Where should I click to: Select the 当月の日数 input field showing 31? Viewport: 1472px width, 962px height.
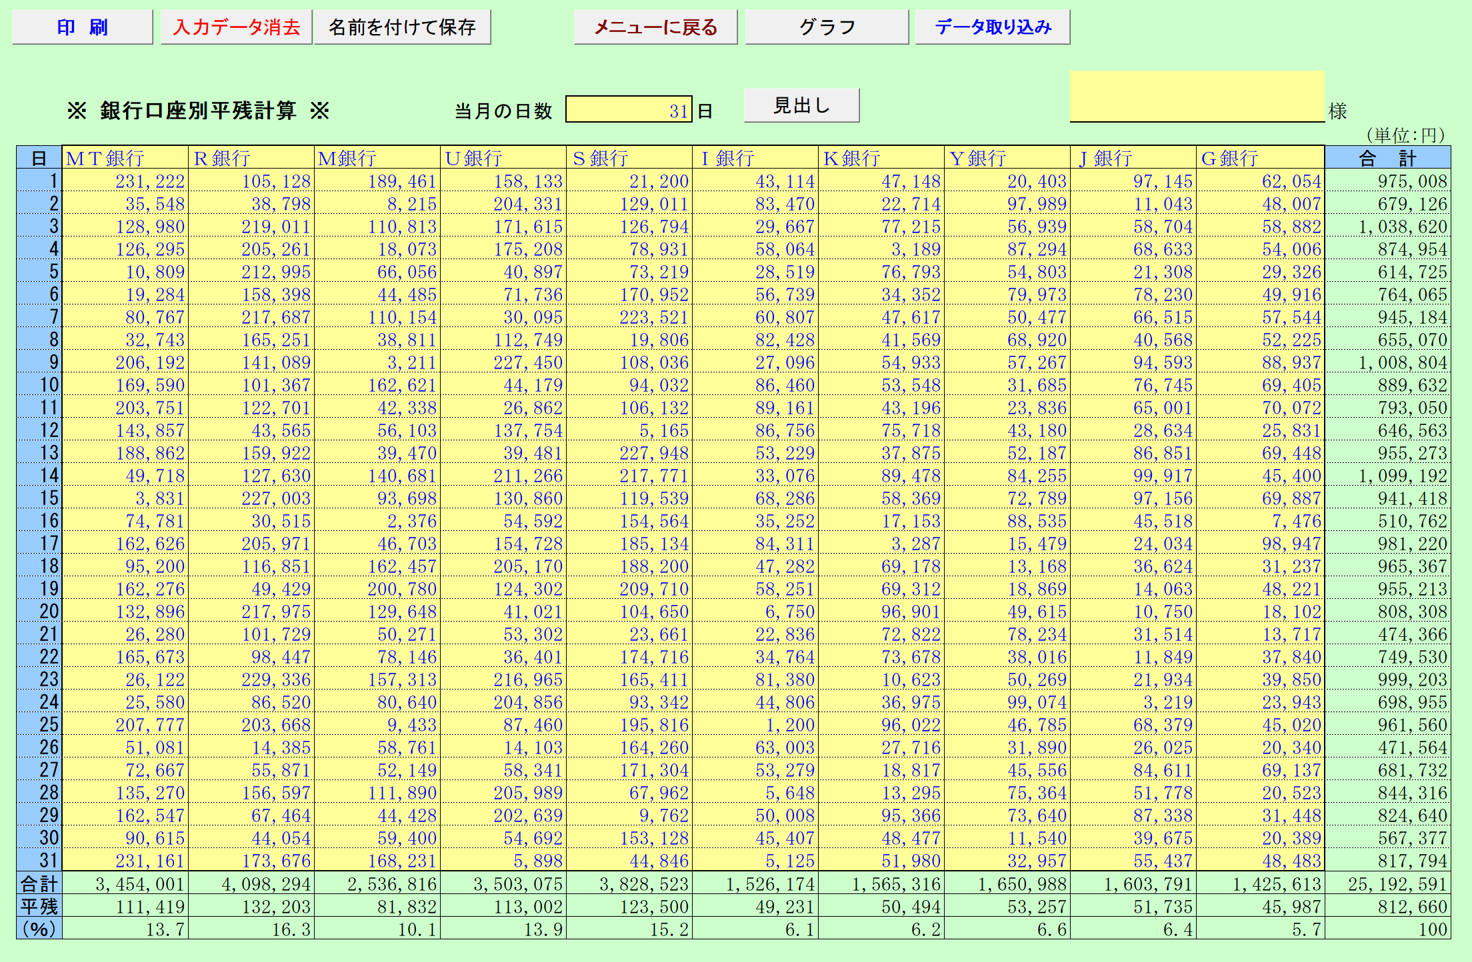pyautogui.click(x=629, y=110)
